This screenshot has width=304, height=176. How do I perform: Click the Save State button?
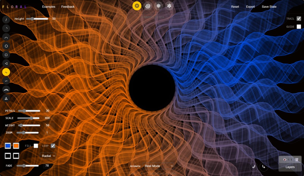point(269,7)
